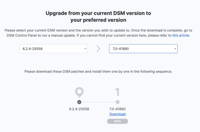Click the 6.2.4-25556 text inside the left selector
Image resolution: width=200 pixels, height=132 pixels.
click(33, 49)
